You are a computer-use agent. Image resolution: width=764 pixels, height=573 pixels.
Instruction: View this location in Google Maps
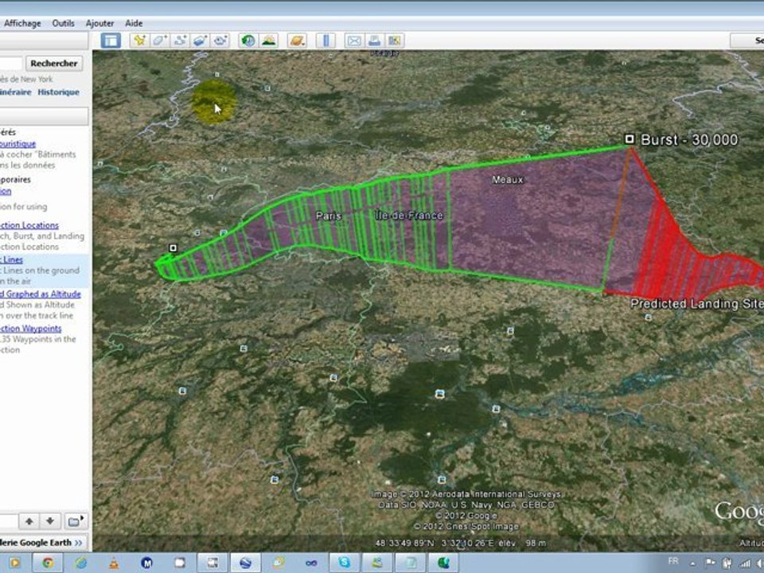point(394,41)
